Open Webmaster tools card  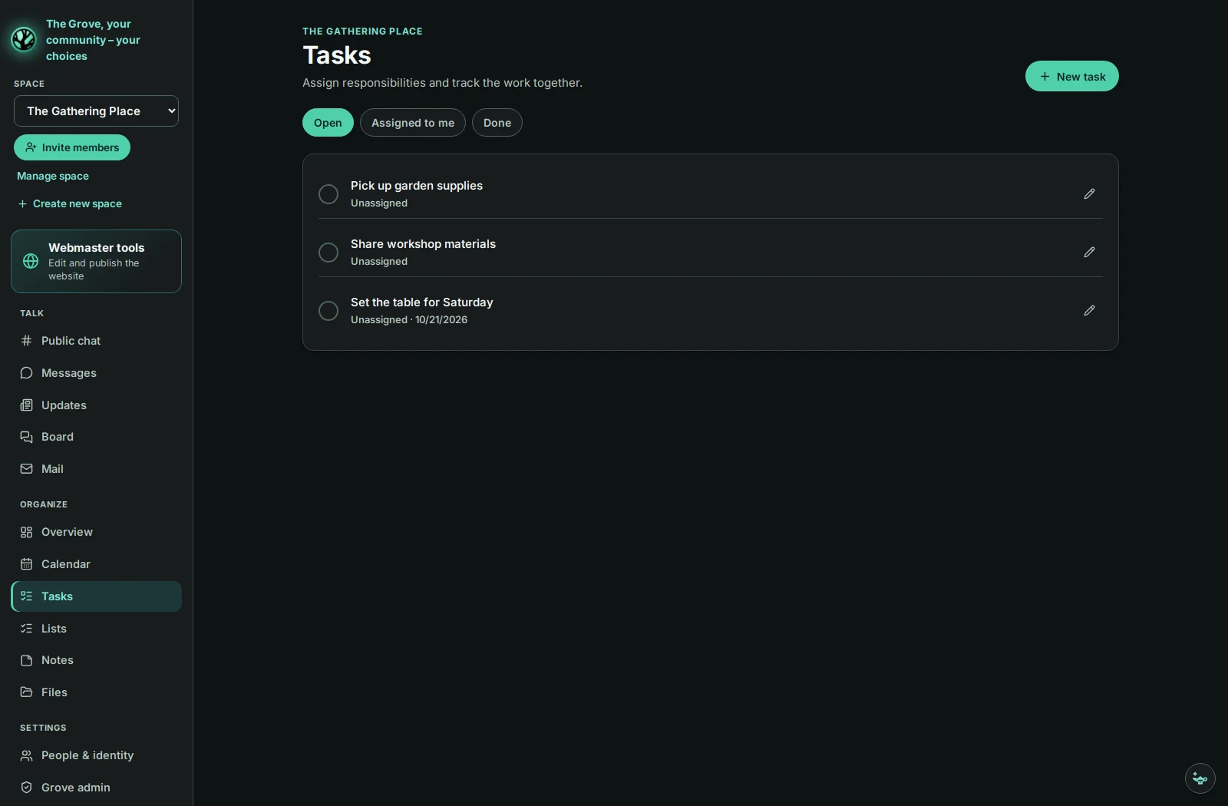point(96,261)
